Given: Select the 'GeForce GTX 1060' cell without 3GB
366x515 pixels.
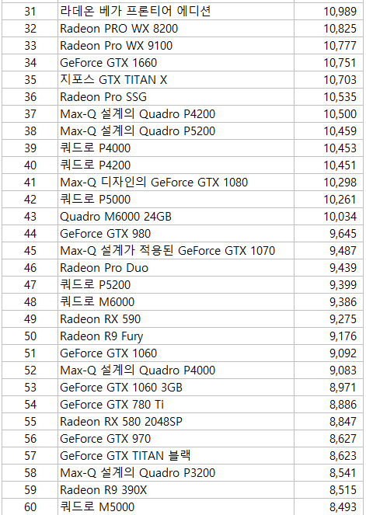Looking at the screenshot, I should coord(176,353).
